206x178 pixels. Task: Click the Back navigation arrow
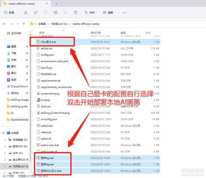click(4, 24)
